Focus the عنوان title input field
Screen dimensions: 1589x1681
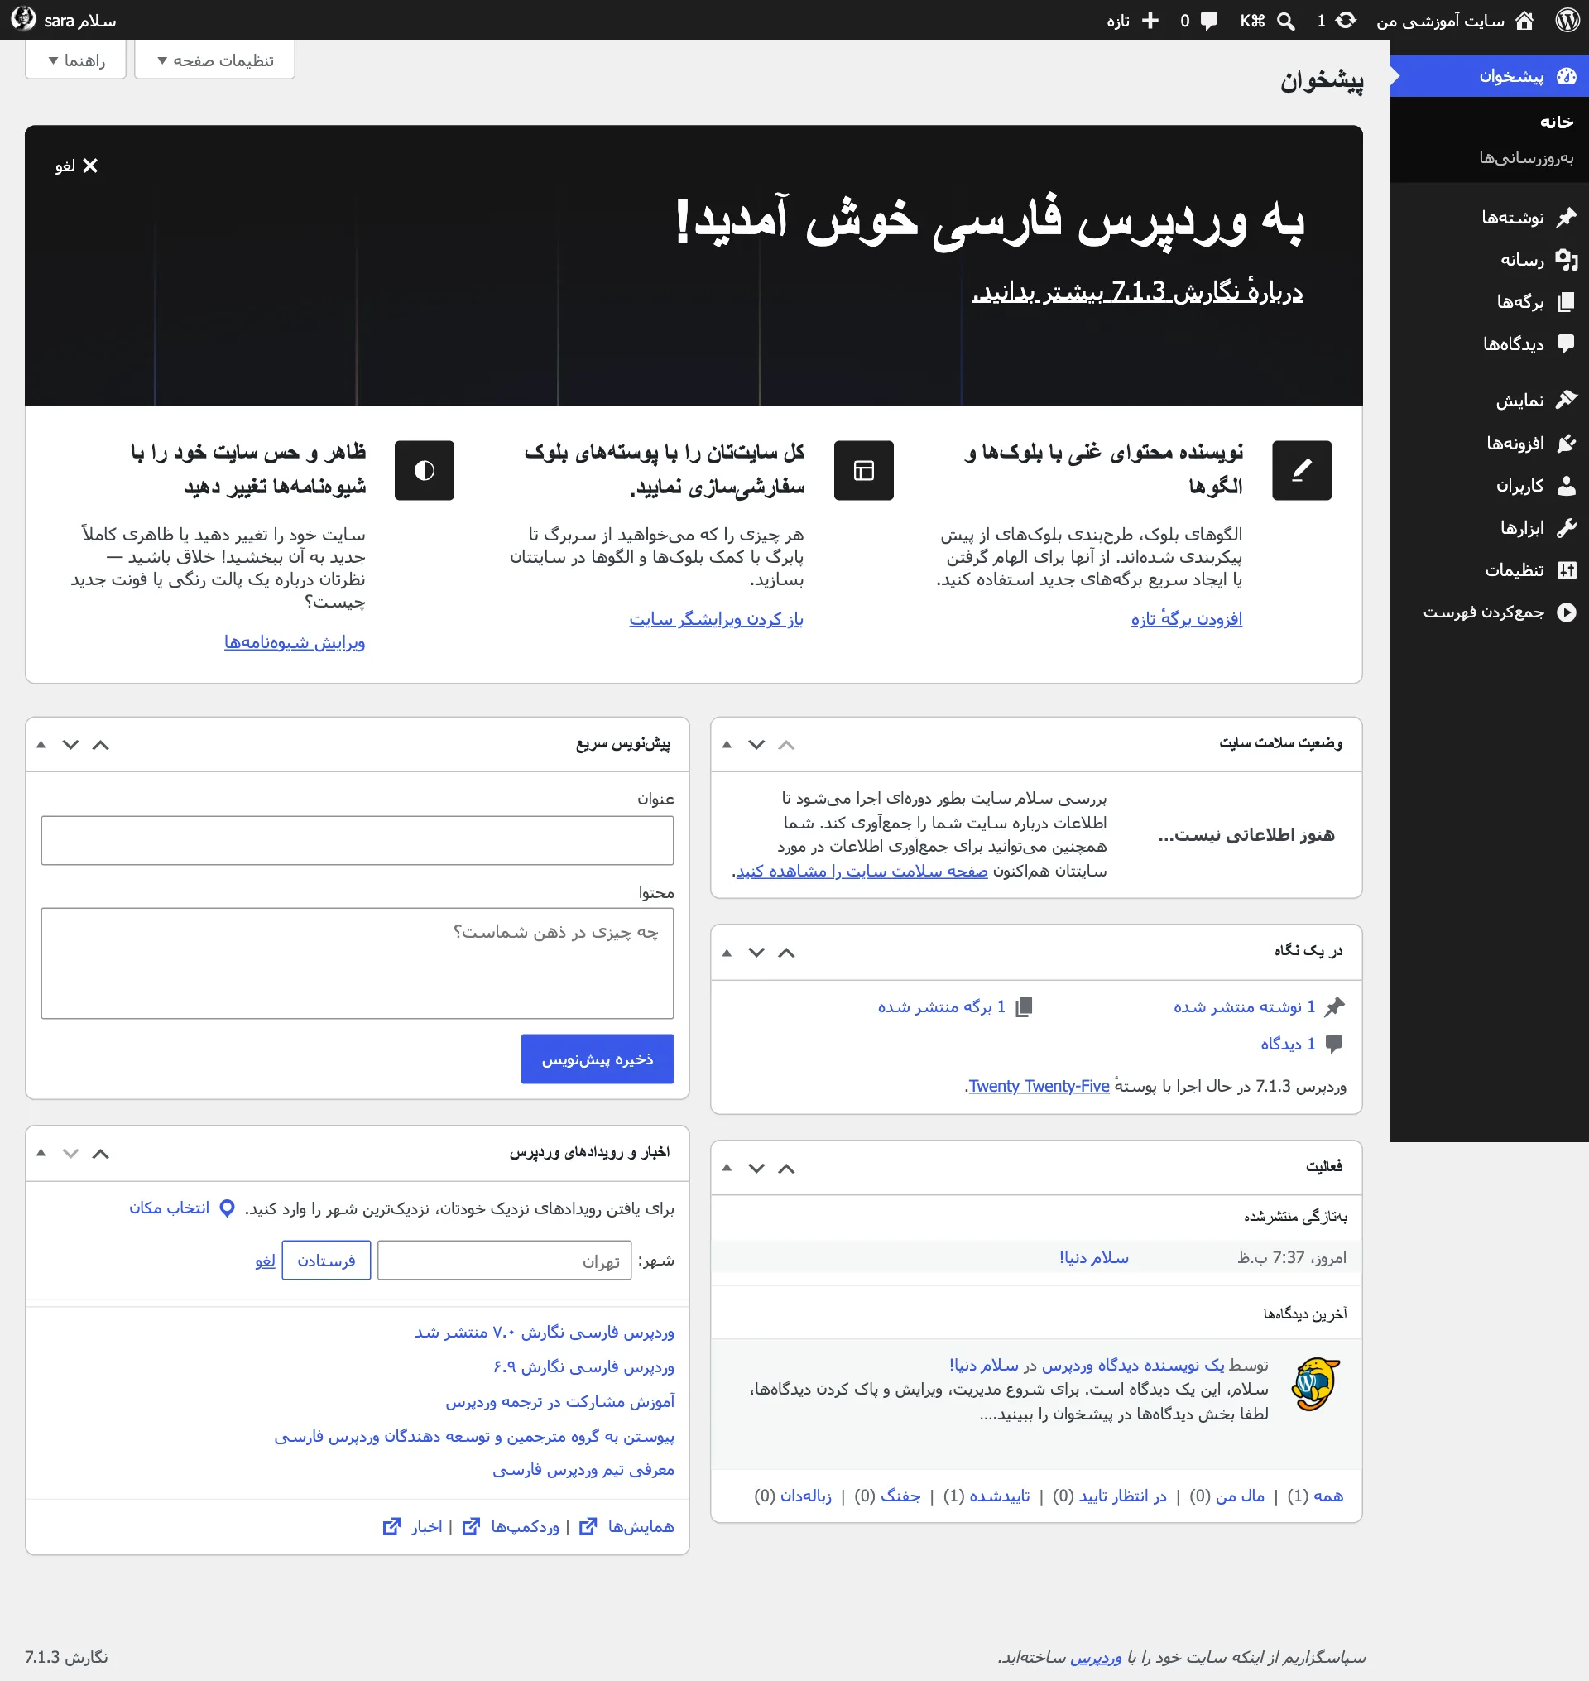point(358,841)
